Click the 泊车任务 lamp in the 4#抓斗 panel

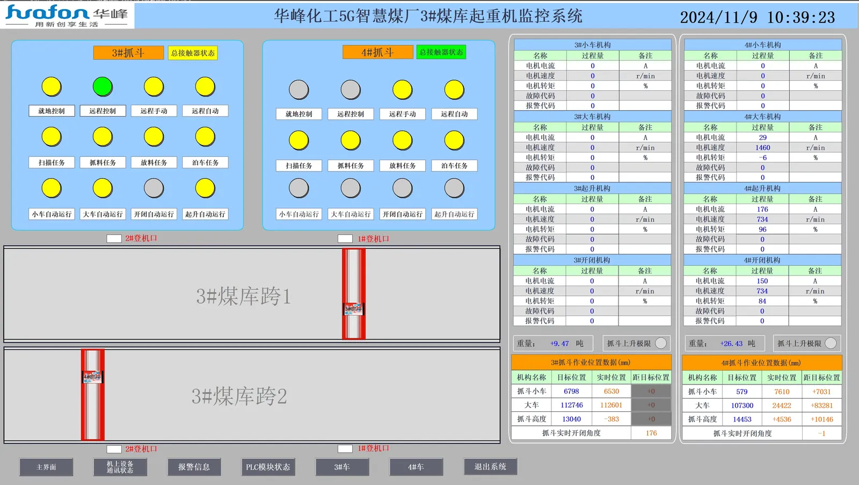point(454,140)
